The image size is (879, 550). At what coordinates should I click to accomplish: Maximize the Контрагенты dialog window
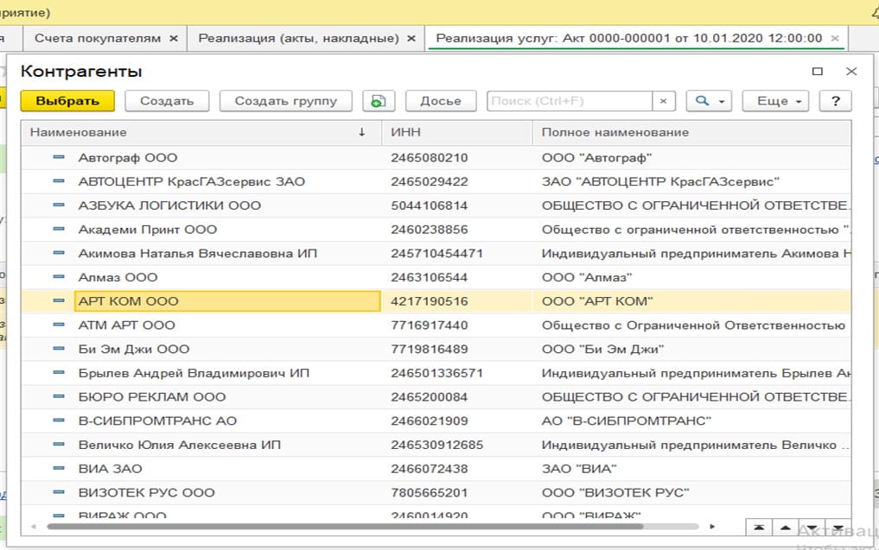[x=818, y=71]
